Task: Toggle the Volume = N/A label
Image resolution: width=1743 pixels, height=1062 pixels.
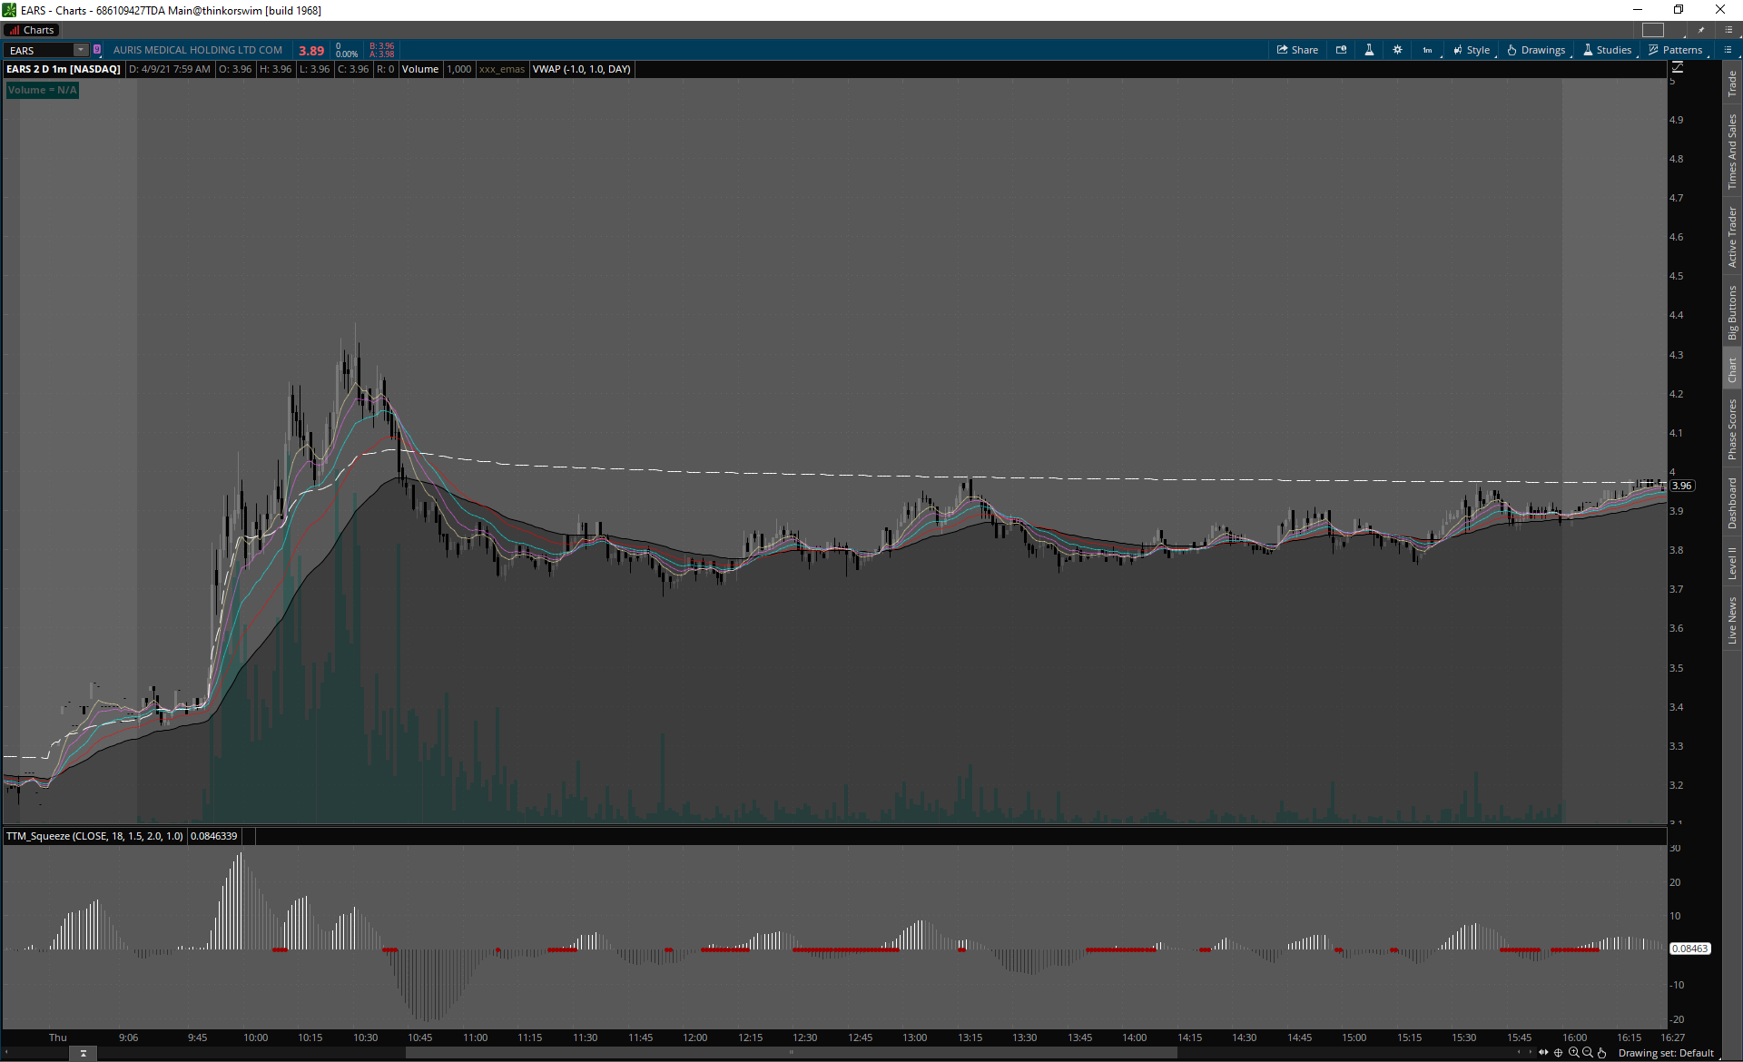Action: [42, 90]
